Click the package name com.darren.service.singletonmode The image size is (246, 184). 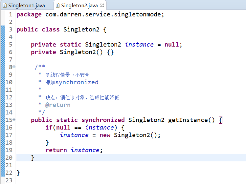103,14
